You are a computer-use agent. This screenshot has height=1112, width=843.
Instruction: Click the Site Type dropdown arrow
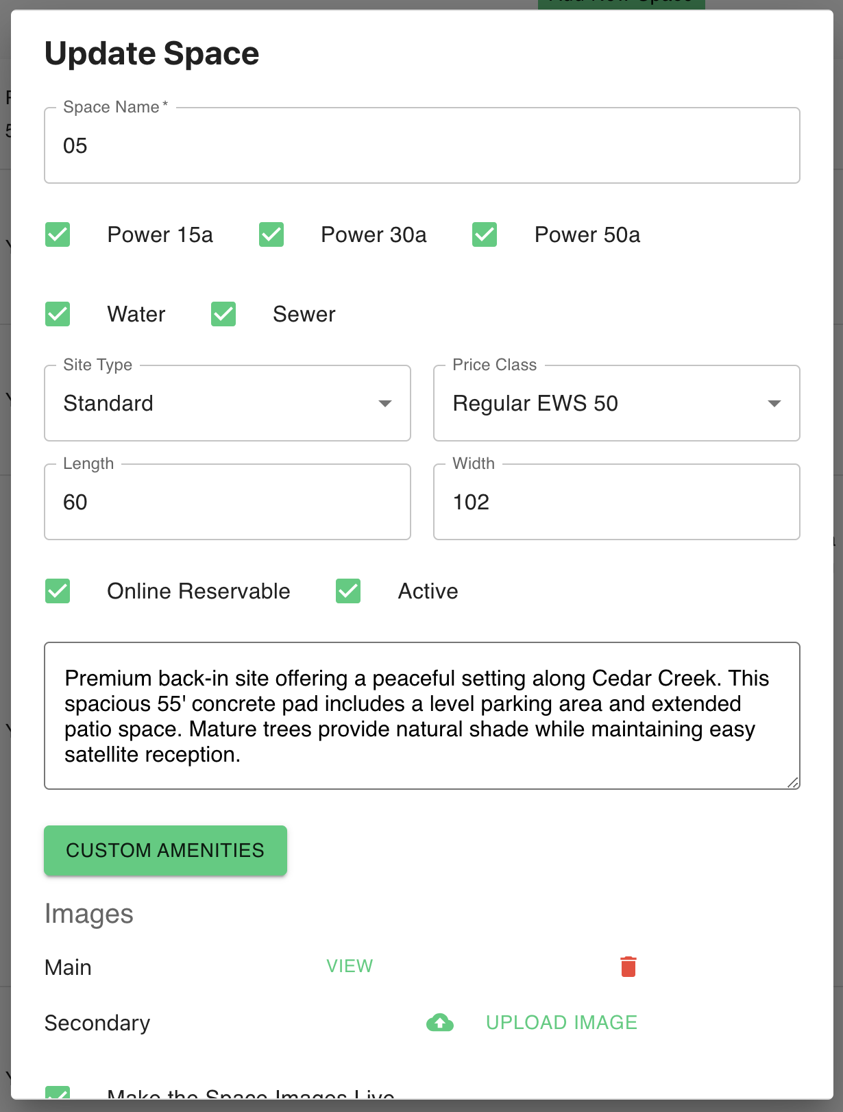click(385, 403)
